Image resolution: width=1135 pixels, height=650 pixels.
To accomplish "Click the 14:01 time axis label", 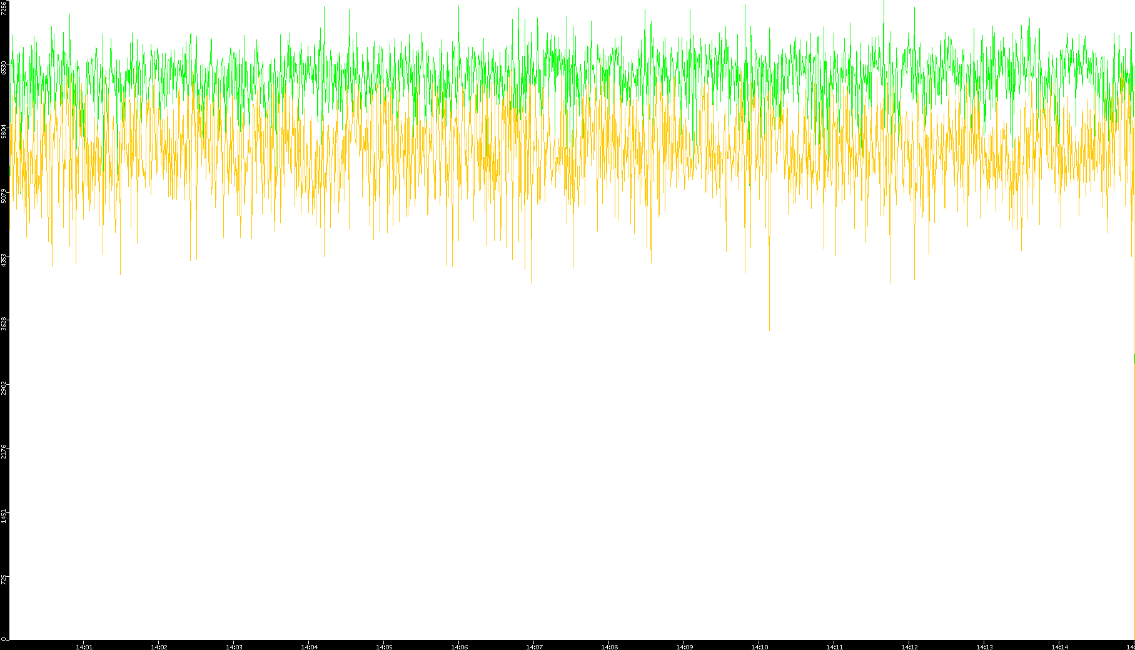I will coord(84,647).
